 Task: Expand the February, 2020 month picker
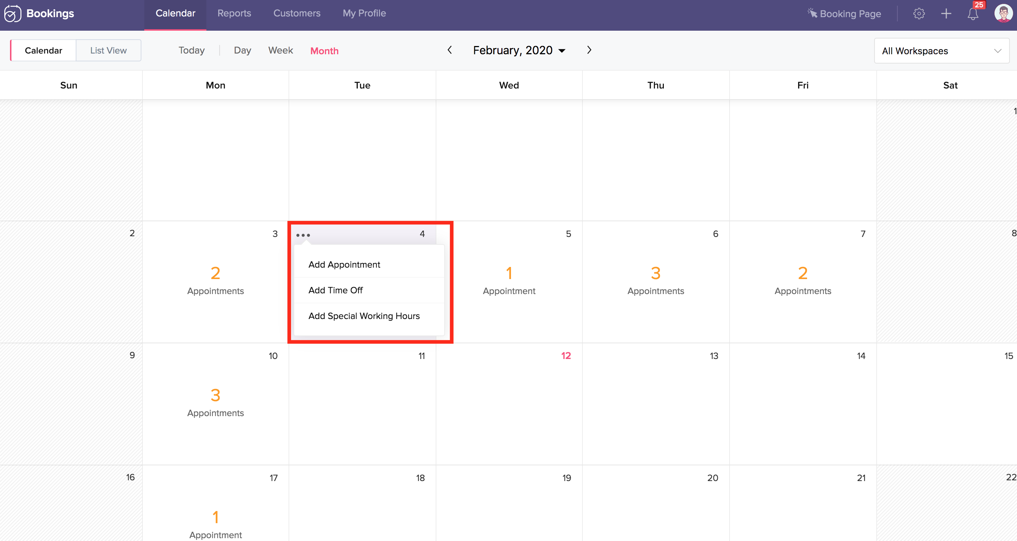coord(519,51)
